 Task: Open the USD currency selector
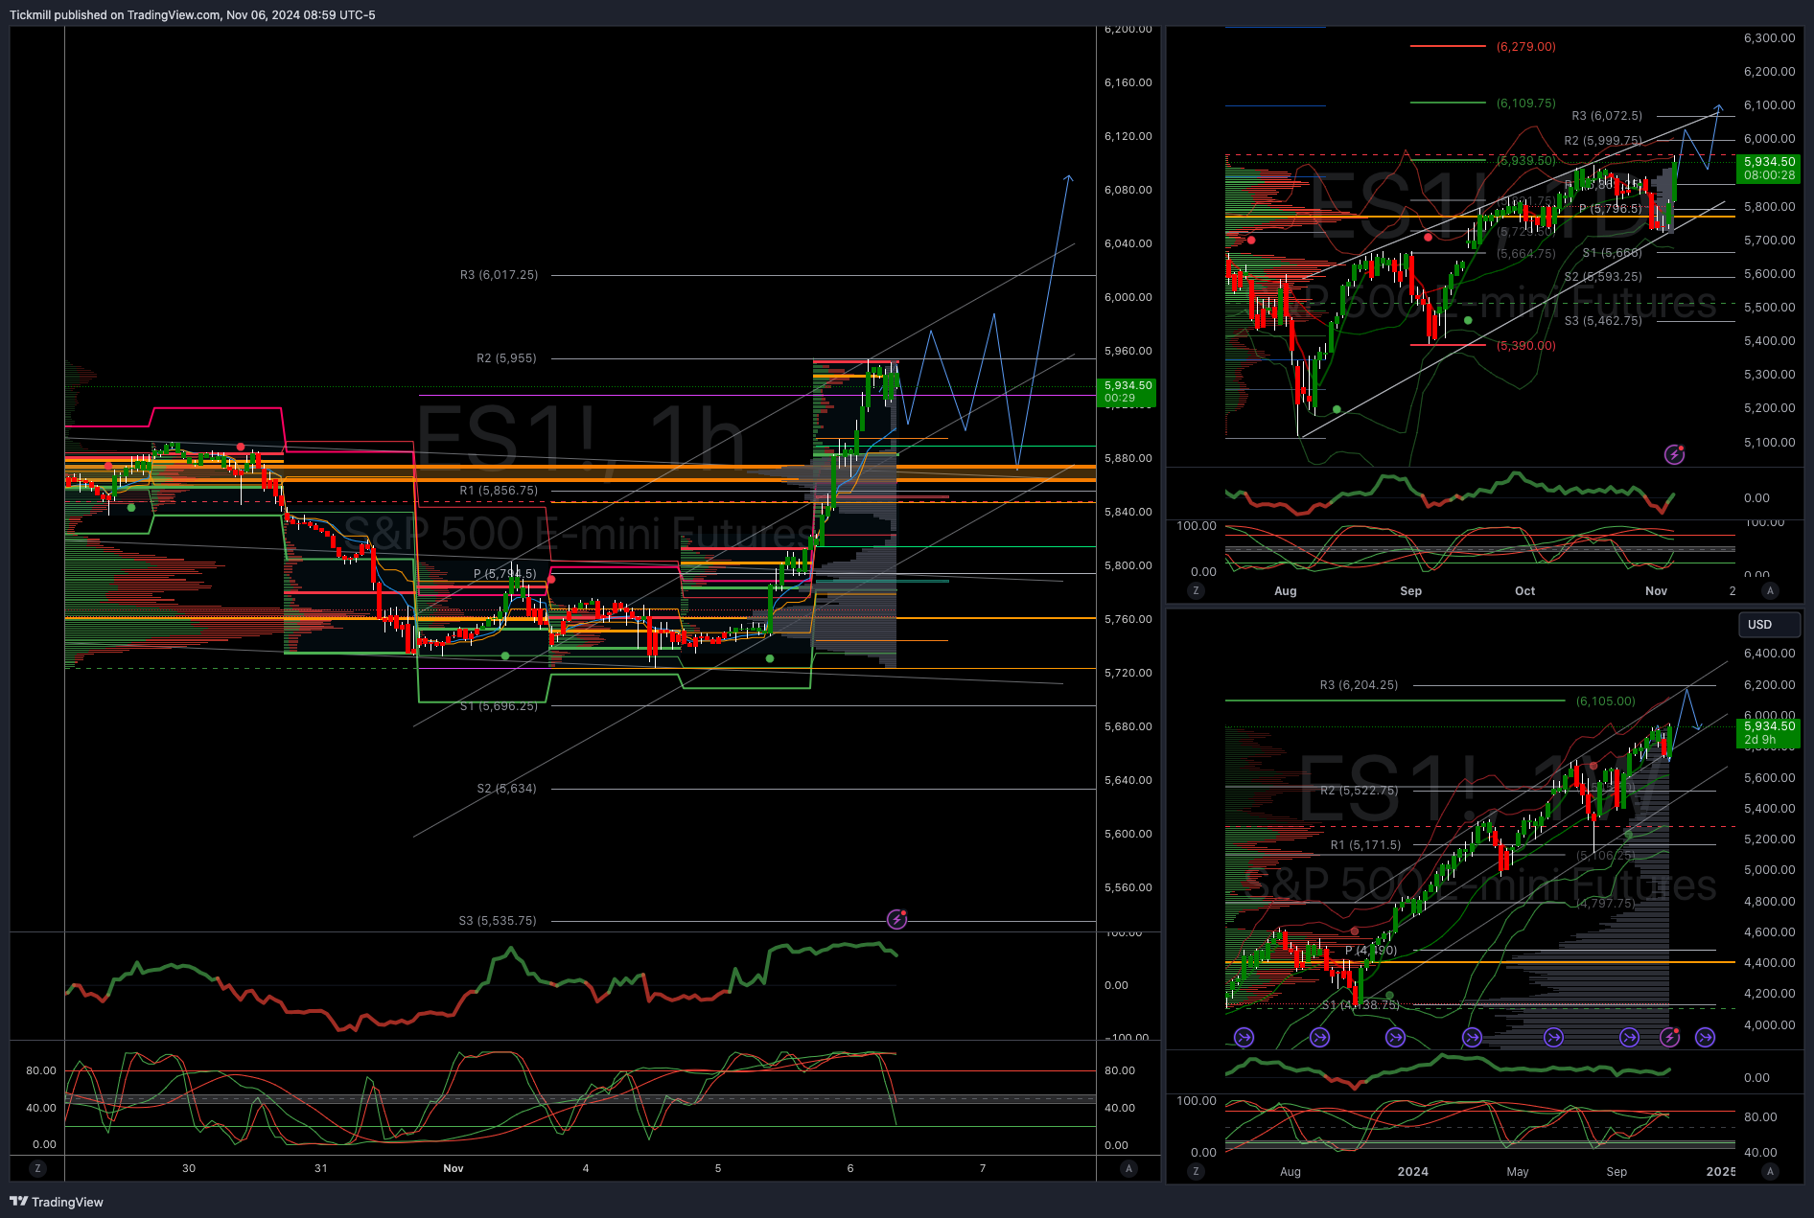1769,624
